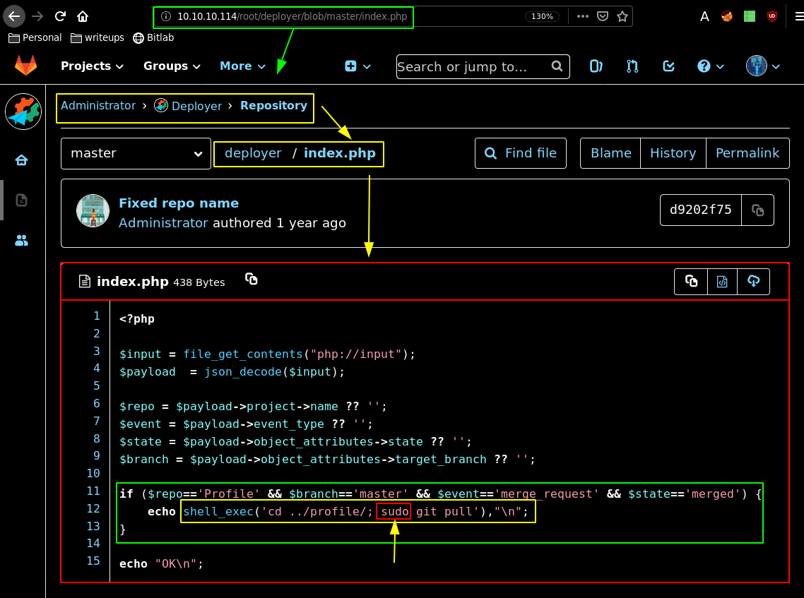Click the browser forward arrow
The image size is (804, 598).
[x=37, y=16]
